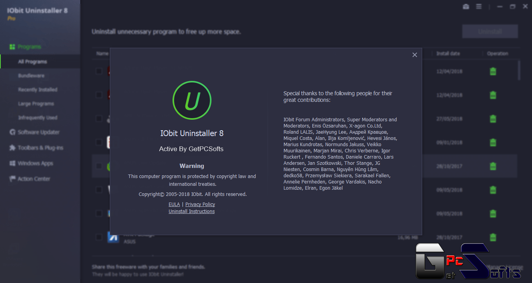532x283 pixels.
Task: Click the Action Center flag icon
Action: (x=12, y=179)
